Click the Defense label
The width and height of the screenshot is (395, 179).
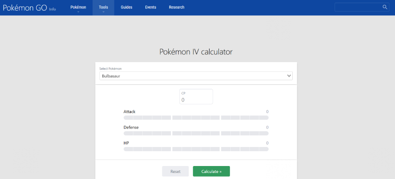pos(131,128)
